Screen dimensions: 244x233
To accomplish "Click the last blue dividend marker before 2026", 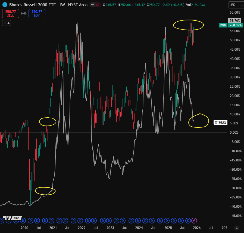I will (188, 221).
